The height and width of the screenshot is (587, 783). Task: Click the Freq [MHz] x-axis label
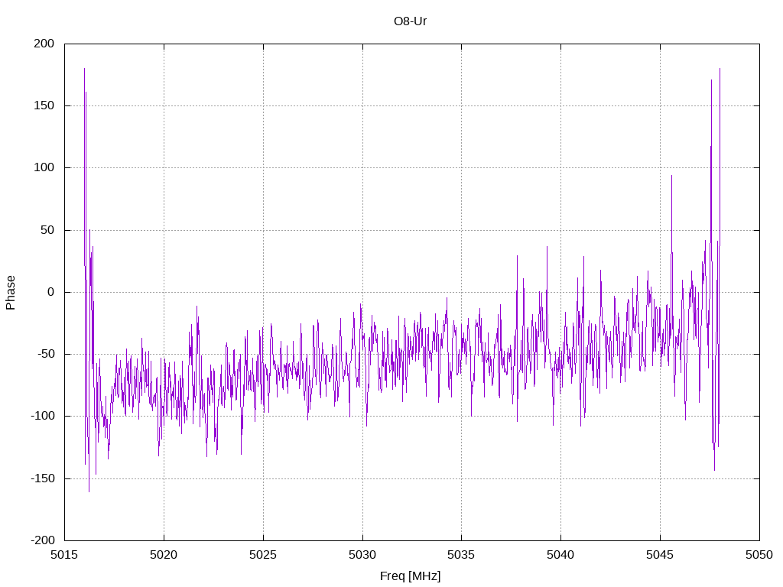tap(410, 576)
